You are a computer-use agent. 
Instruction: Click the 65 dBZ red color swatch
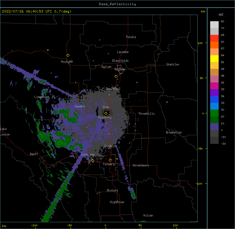click(214, 38)
